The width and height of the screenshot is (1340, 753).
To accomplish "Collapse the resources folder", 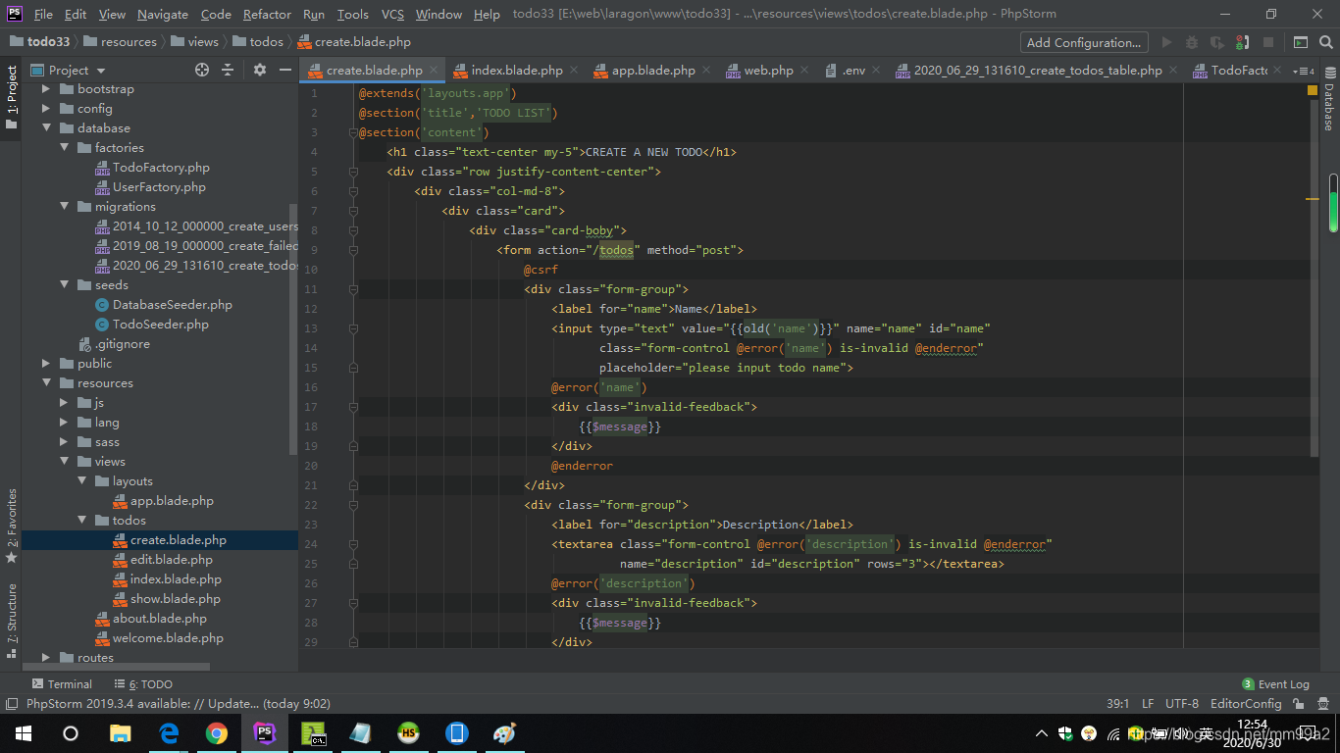I will click(x=46, y=383).
